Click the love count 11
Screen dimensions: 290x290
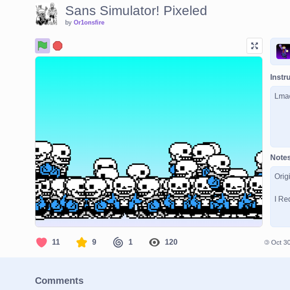[x=56, y=242]
